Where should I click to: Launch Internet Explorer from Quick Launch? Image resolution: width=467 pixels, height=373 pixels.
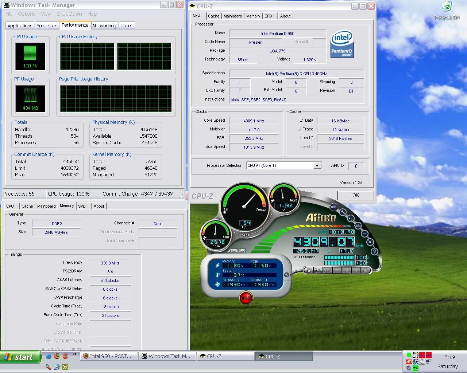(x=48, y=357)
